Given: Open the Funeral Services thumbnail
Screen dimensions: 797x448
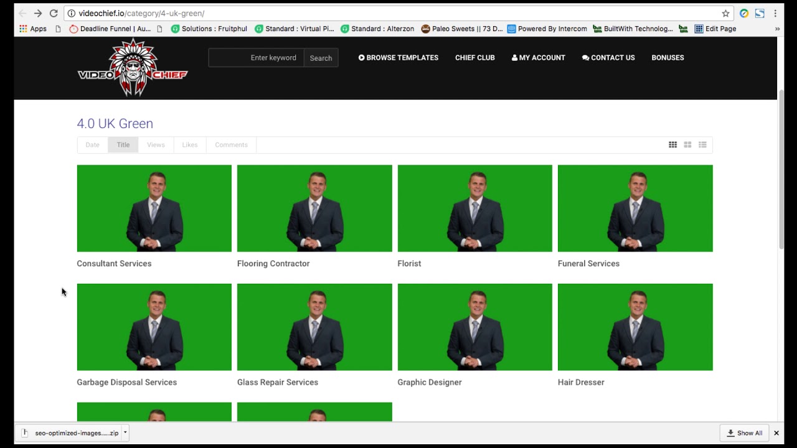Looking at the screenshot, I should [635, 208].
